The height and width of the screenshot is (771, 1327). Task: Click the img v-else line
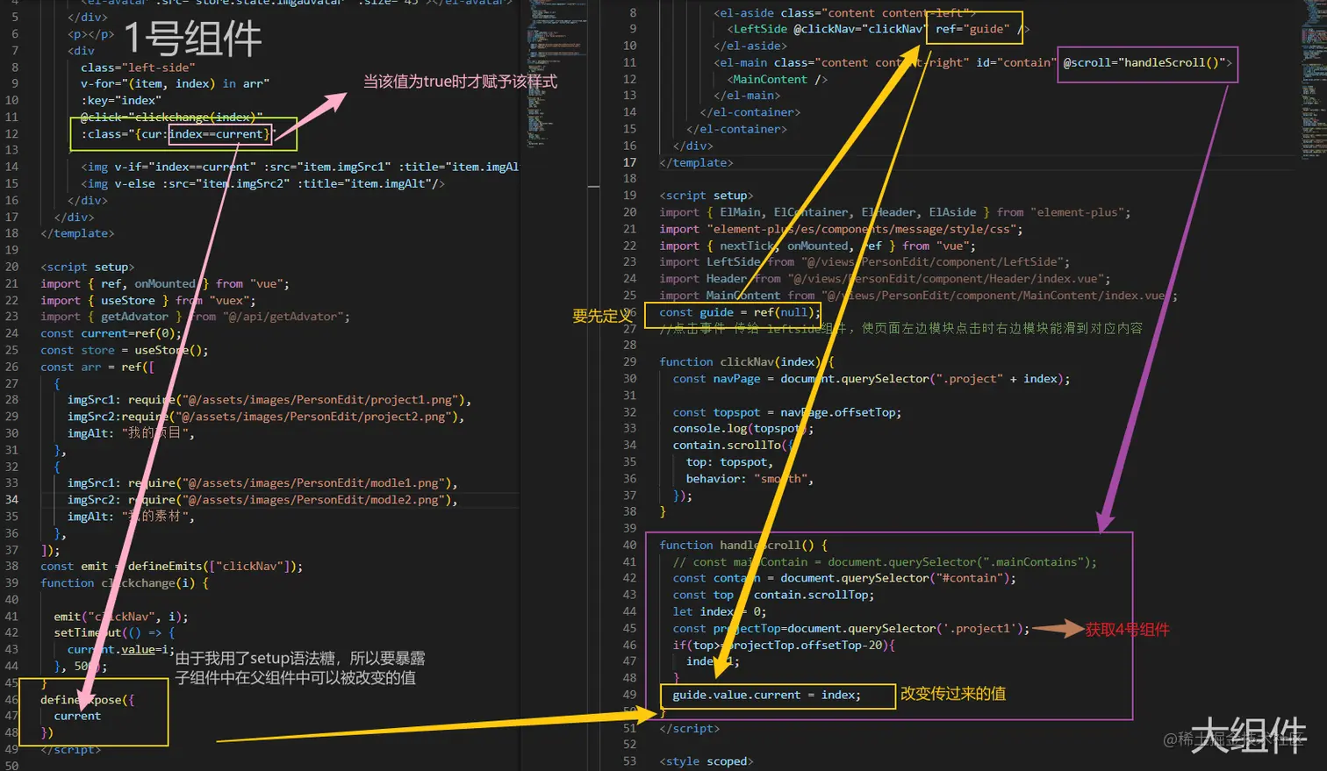[262, 183]
